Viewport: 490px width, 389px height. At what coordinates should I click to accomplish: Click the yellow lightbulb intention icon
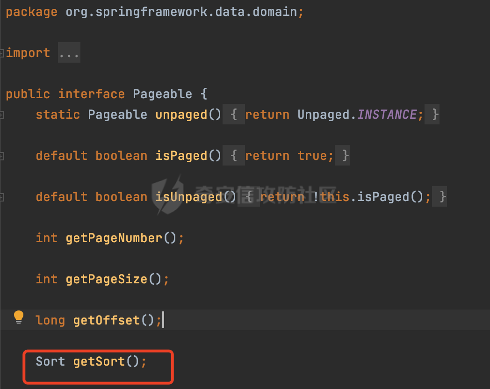pyautogui.click(x=19, y=317)
